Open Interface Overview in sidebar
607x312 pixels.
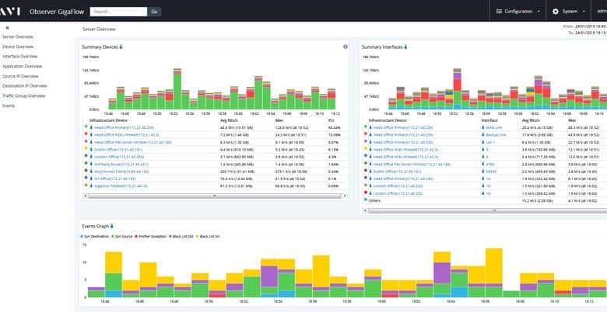click(x=19, y=57)
